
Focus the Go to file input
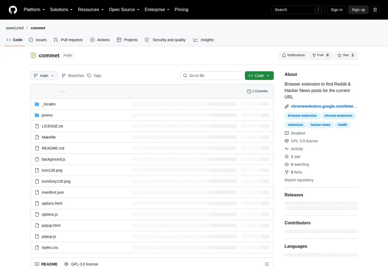tap(212, 76)
